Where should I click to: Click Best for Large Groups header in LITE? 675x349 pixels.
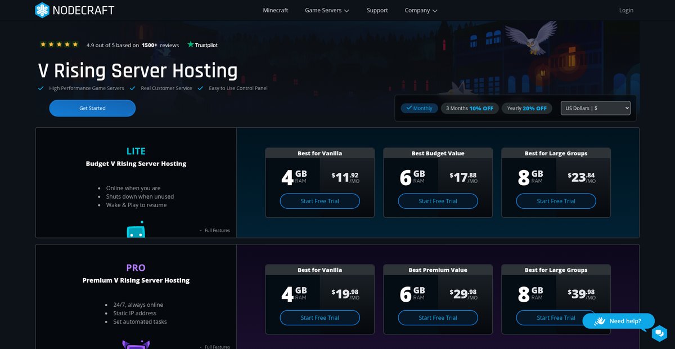[x=556, y=153]
